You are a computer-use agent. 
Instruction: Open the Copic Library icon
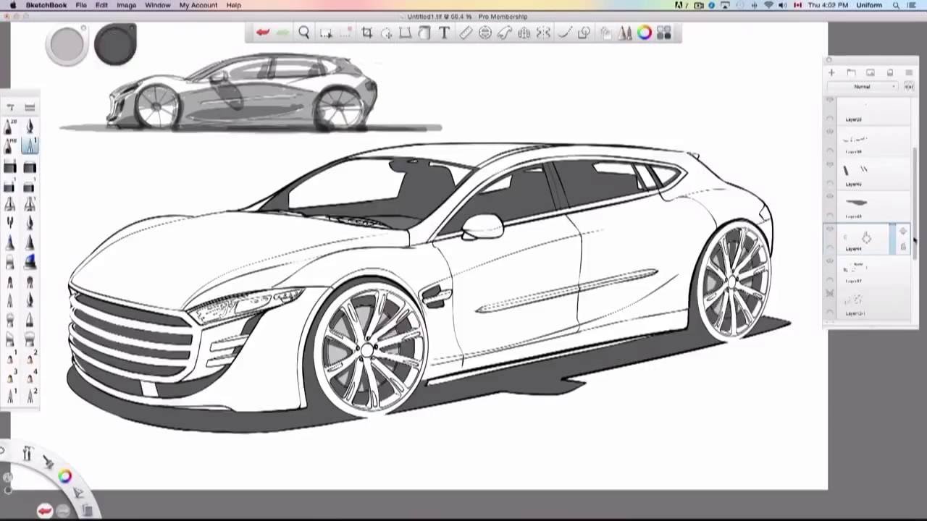point(664,33)
